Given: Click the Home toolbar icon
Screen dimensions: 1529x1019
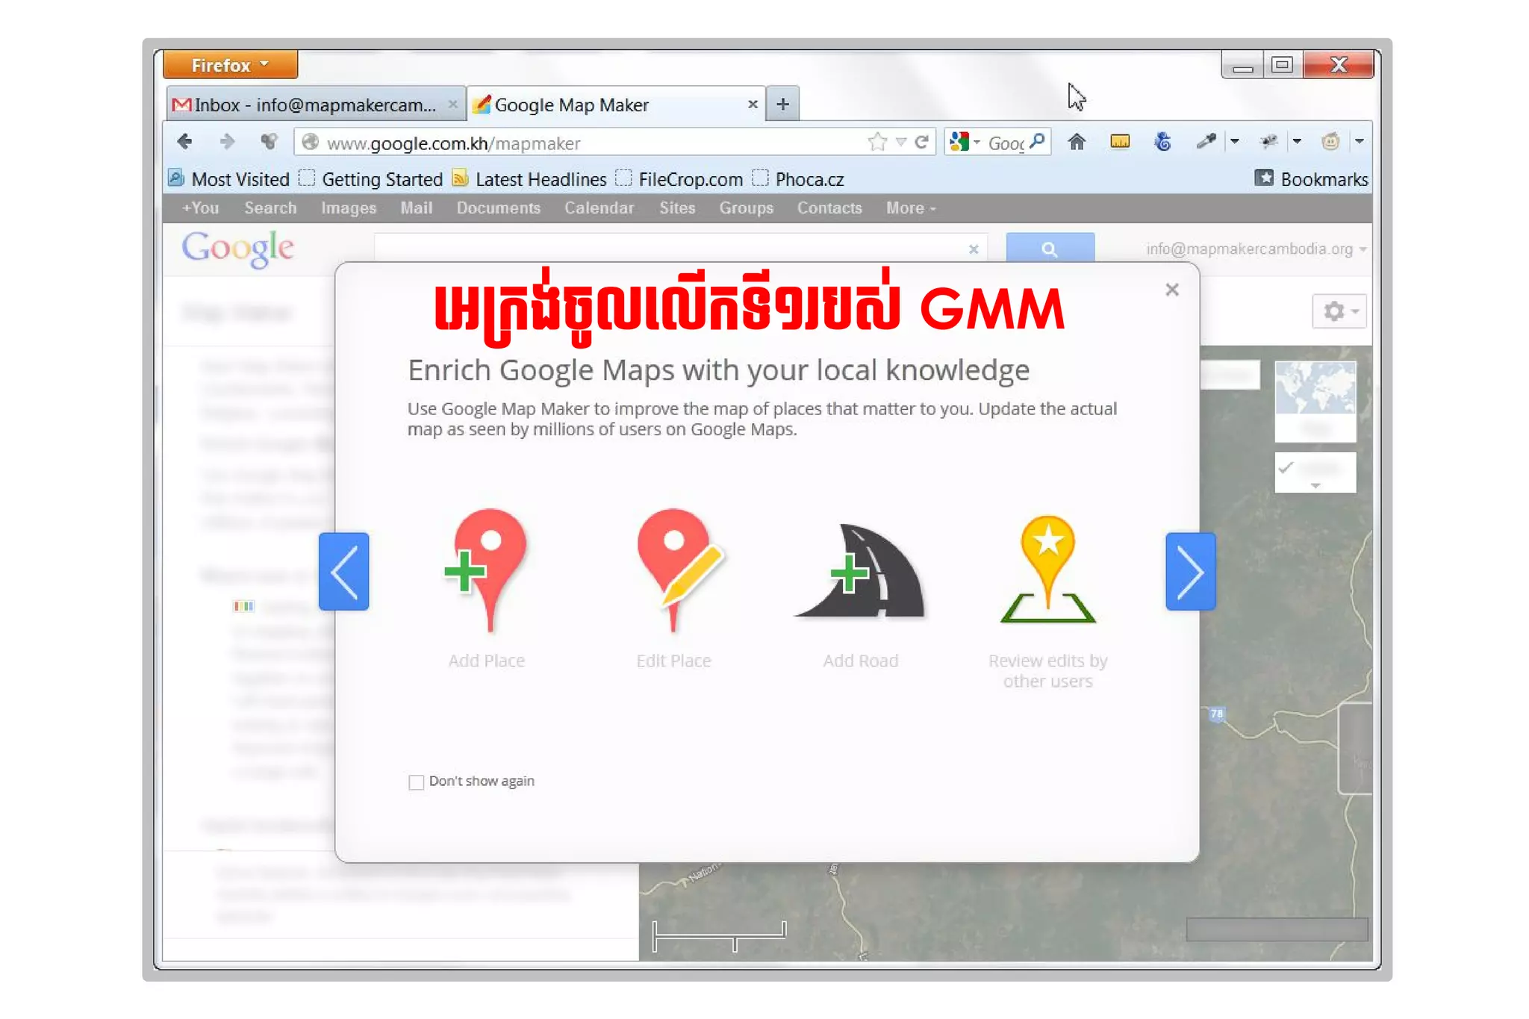Looking at the screenshot, I should coord(1077,141).
